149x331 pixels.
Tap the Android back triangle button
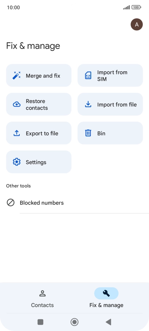click(108, 322)
